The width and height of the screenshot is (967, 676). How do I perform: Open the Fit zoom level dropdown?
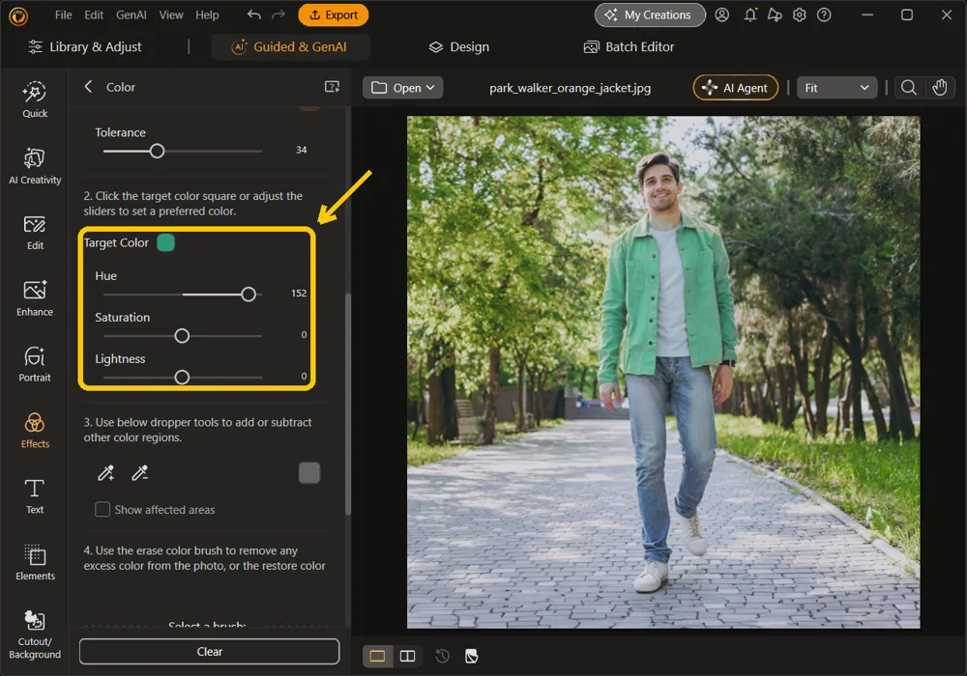point(836,88)
